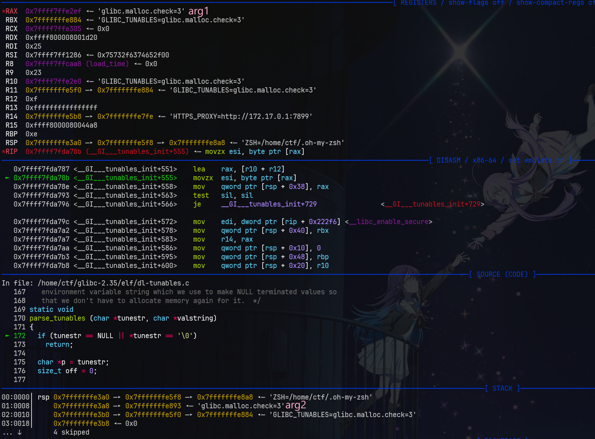This screenshot has width=595, height=439.
Task: Select the REGISTERS section header
Action: [x=418, y=3]
